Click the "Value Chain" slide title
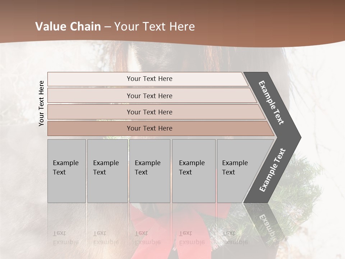This screenshot has width=345, height=259. (68, 27)
